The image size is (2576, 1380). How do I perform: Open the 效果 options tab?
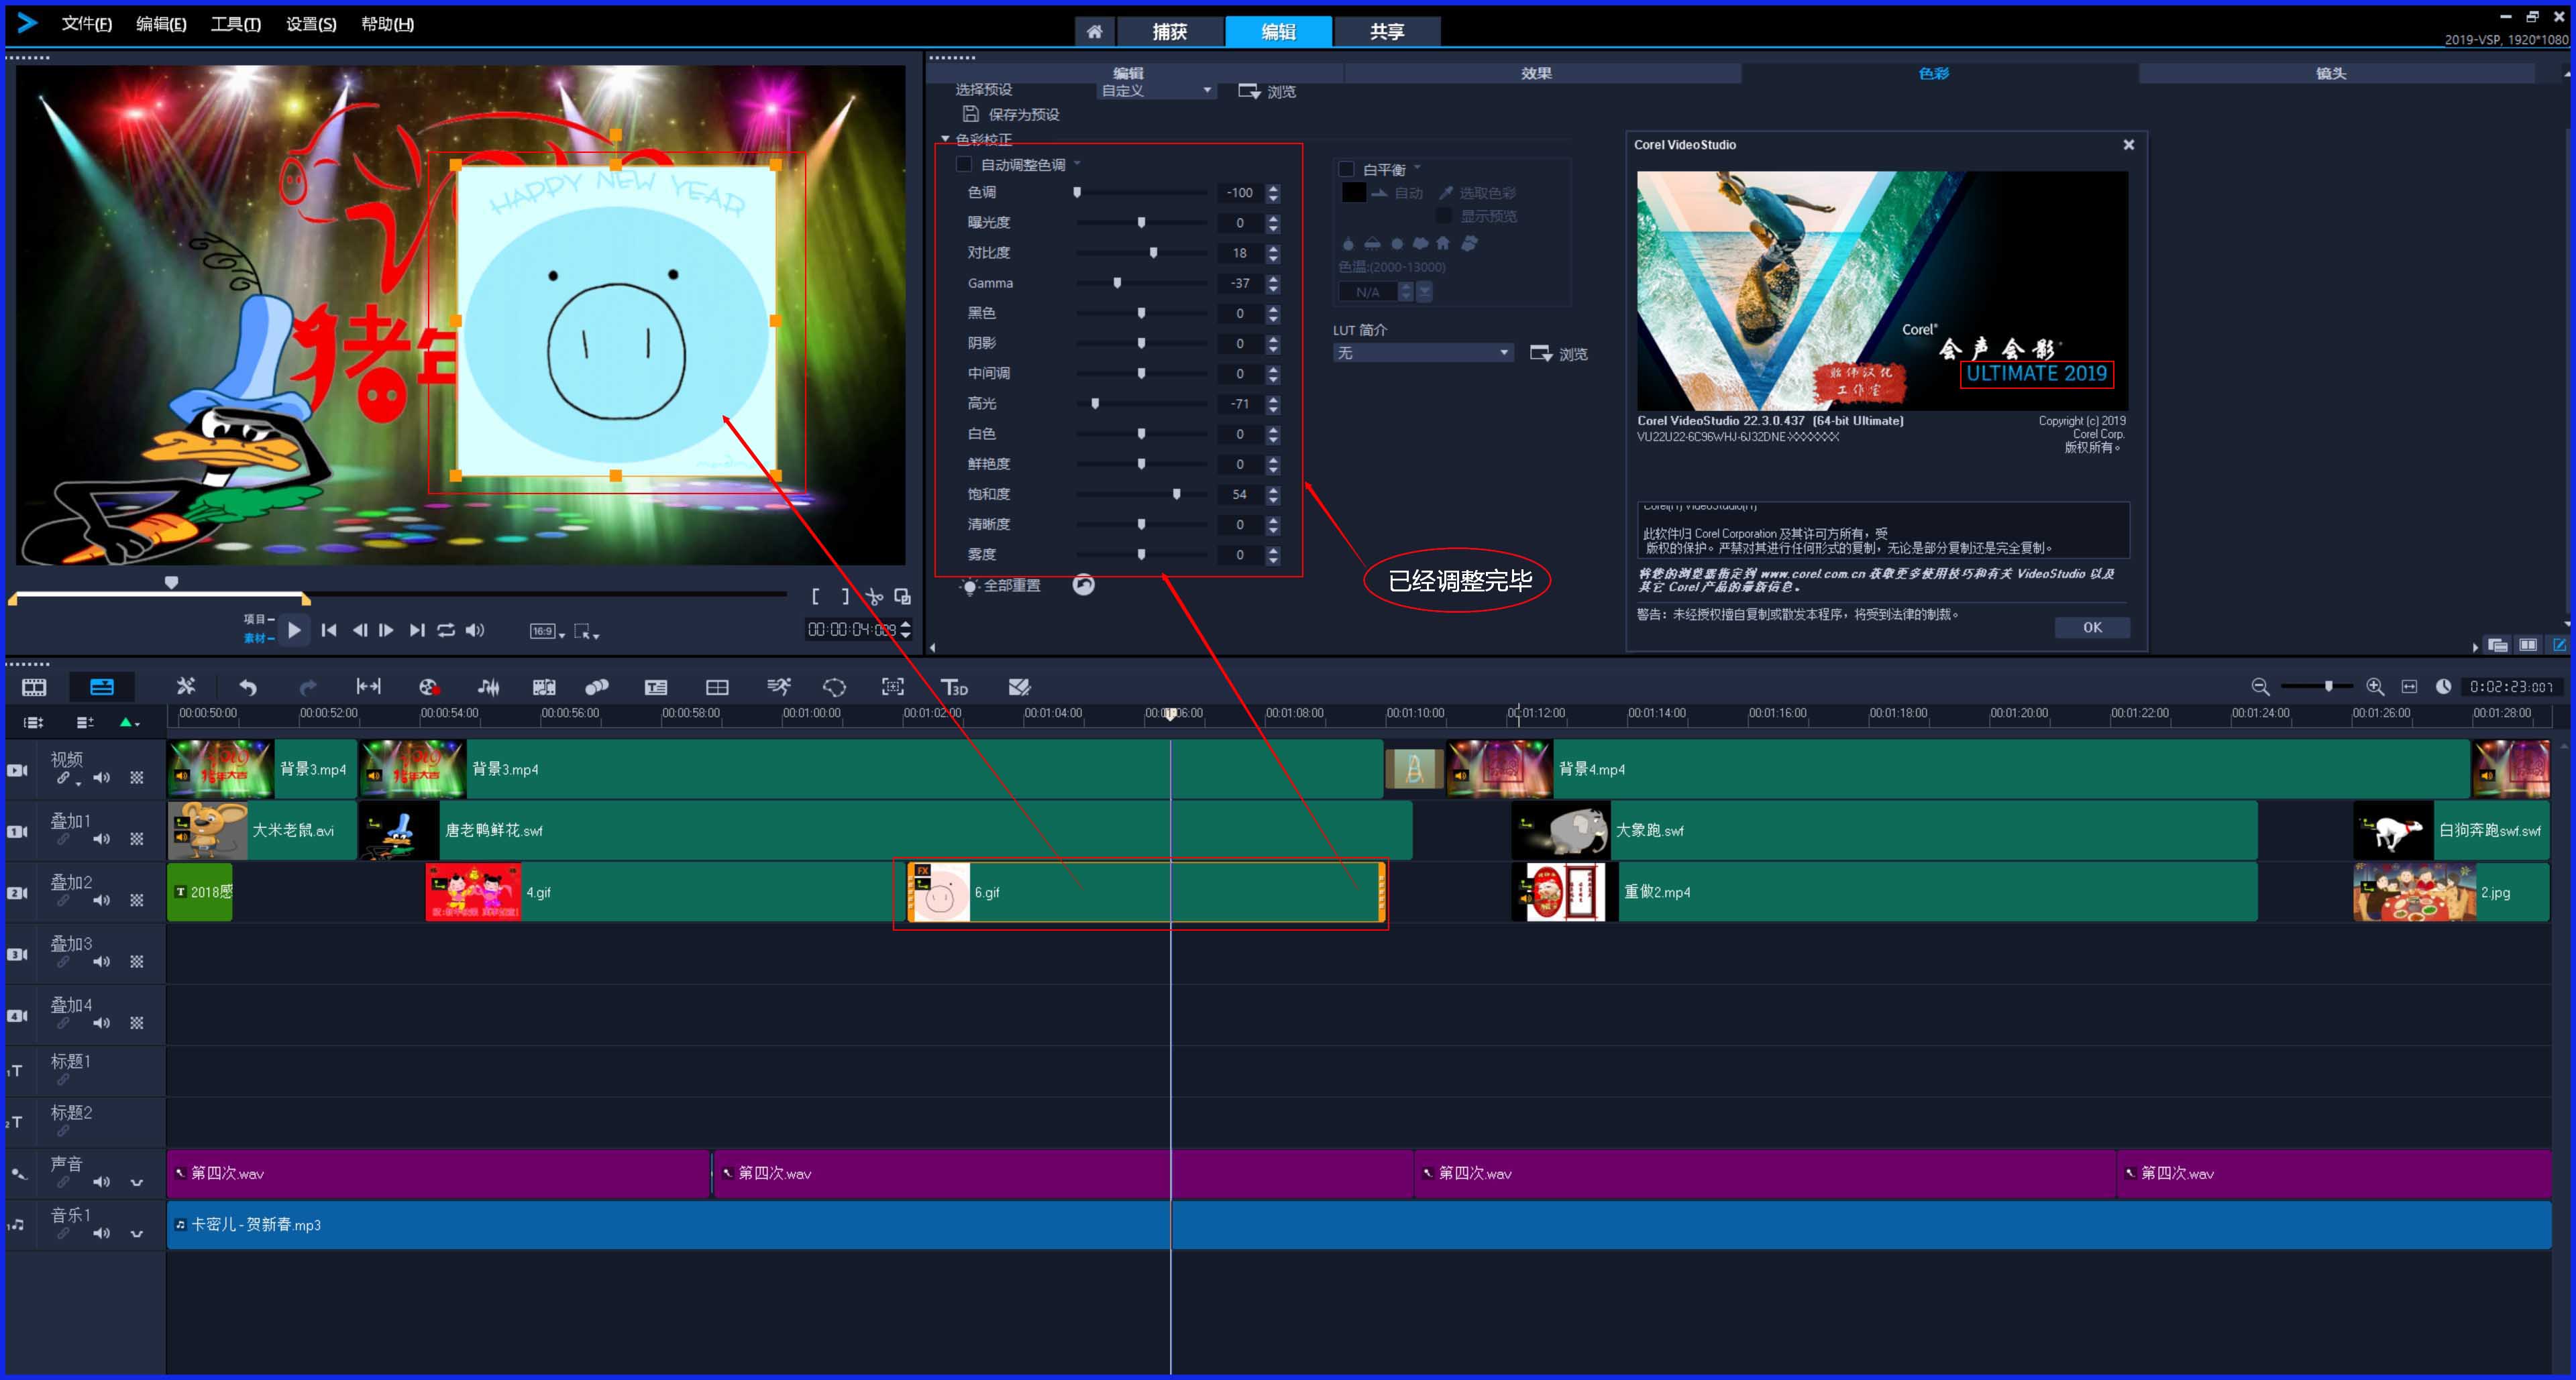coord(1536,74)
